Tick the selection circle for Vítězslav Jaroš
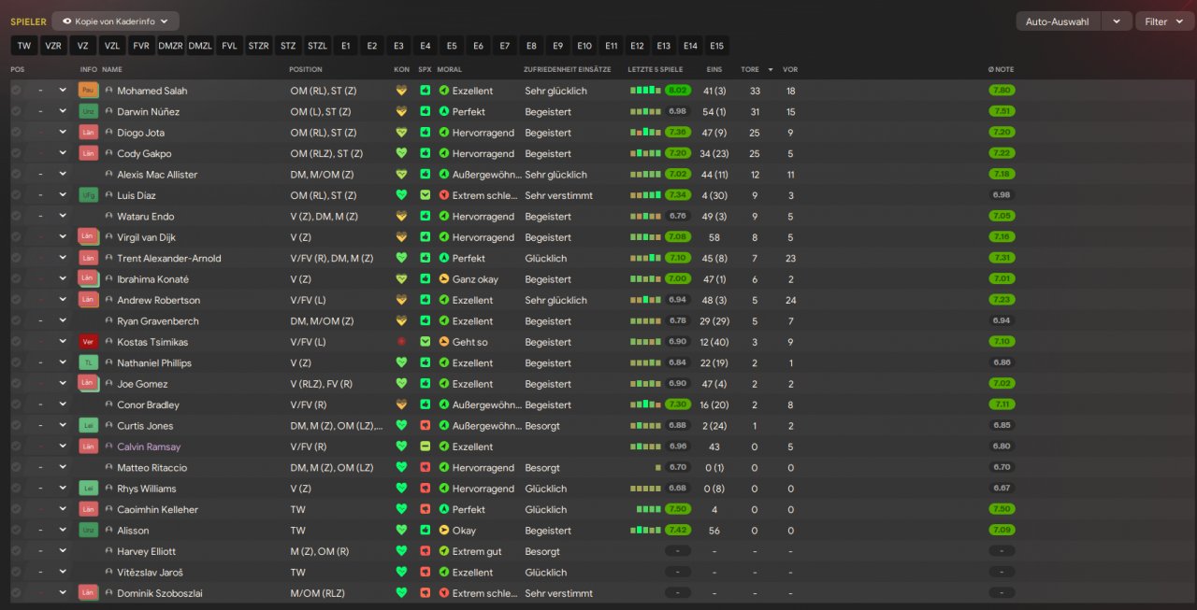Viewport: 1197px width, 610px height. point(16,572)
